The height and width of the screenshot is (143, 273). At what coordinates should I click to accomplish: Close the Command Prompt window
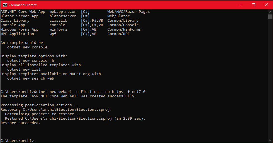coord(266,5)
